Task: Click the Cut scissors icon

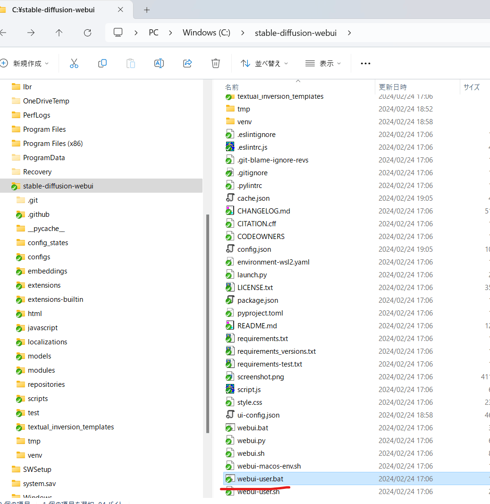Action: point(74,63)
